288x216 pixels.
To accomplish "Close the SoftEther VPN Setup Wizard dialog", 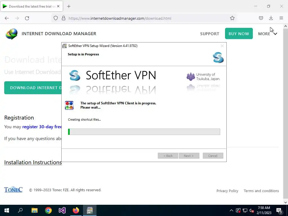I will pyautogui.click(x=222, y=46).
